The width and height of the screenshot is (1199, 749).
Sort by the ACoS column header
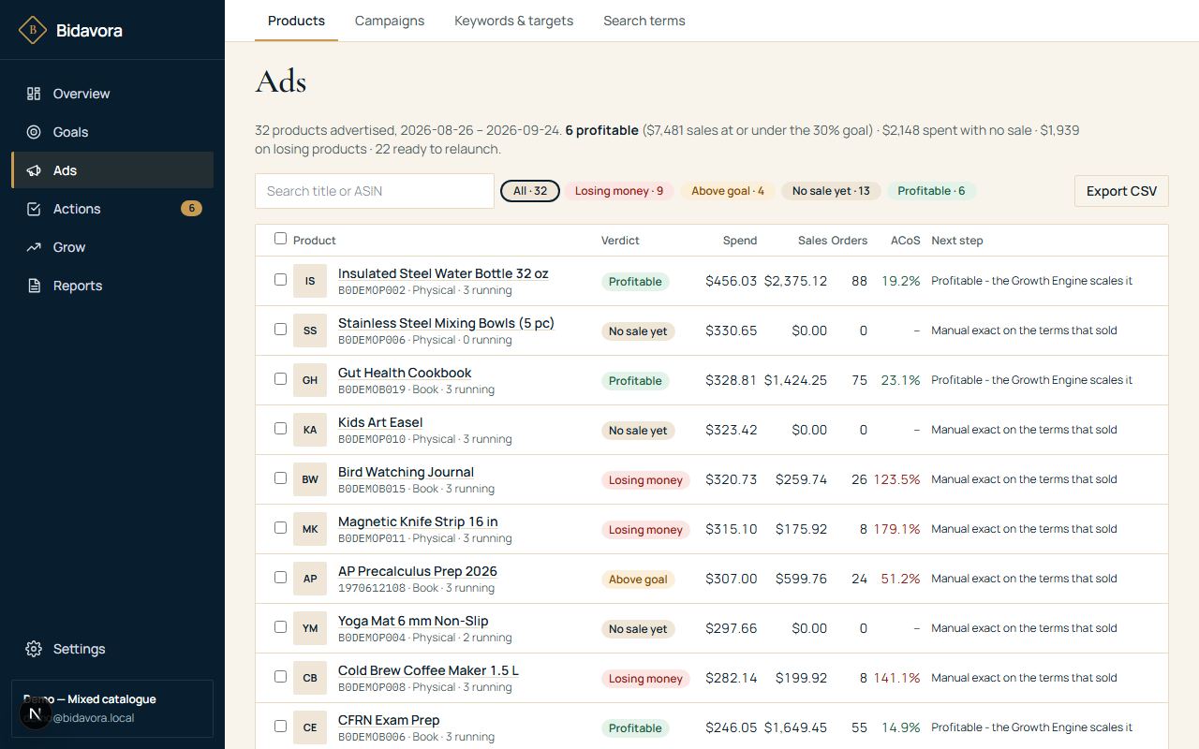coord(906,241)
